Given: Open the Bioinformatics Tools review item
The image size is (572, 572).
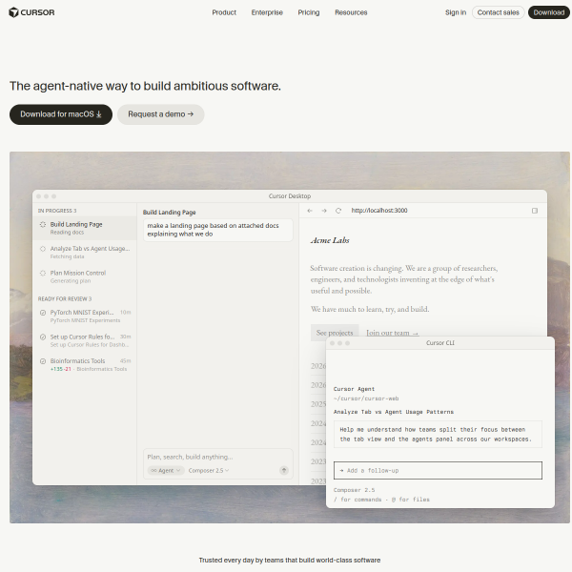Looking at the screenshot, I should pyautogui.click(x=85, y=364).
